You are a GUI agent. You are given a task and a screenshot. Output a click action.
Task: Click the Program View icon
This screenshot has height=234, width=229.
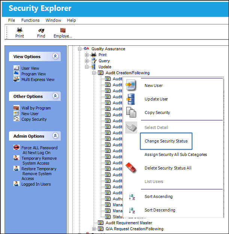coord(16,73)
